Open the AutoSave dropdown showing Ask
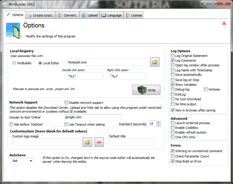 coord(22,161)
